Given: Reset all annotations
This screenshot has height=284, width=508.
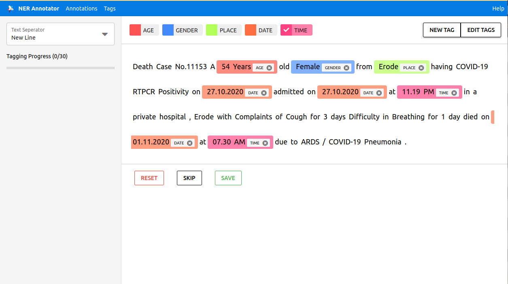Looking at the screenshot, I should (x=149, y=178).
